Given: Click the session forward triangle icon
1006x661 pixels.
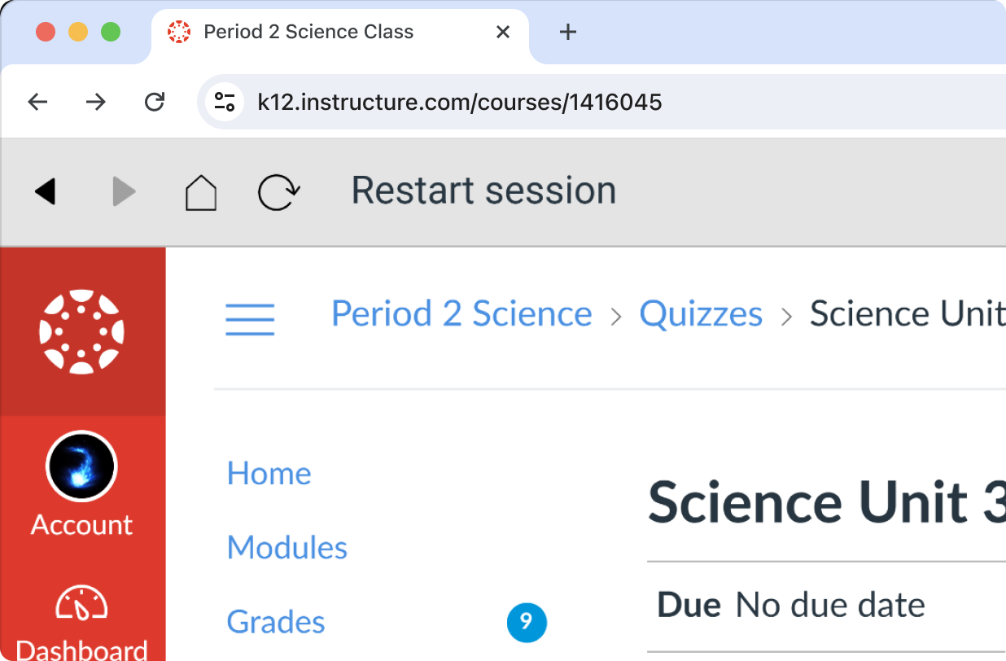Looking at the screenshot, I should (x=124, y=192).
